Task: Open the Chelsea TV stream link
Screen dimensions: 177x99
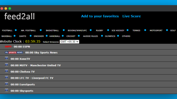Action: 23,72
